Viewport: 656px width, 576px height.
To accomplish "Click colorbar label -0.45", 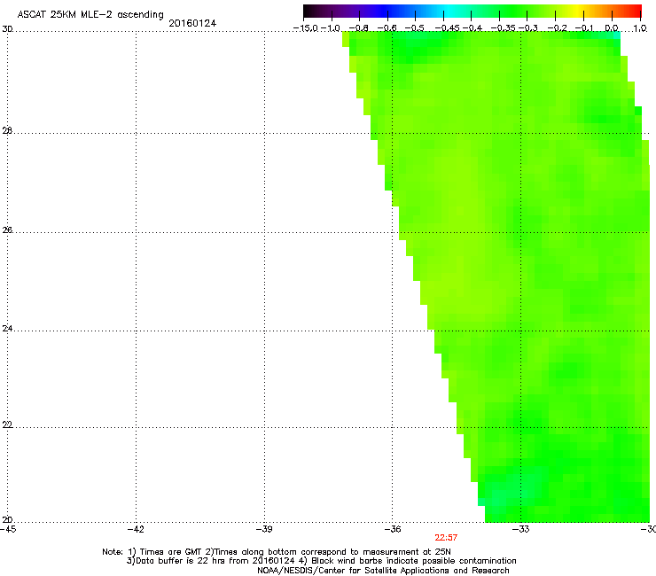I will 448,28.
